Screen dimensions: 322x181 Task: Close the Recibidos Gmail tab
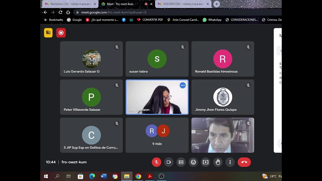95,4
